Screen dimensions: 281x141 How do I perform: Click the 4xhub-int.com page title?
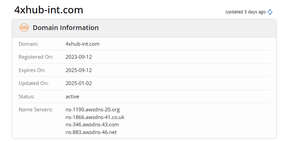(x=49, y=10)
